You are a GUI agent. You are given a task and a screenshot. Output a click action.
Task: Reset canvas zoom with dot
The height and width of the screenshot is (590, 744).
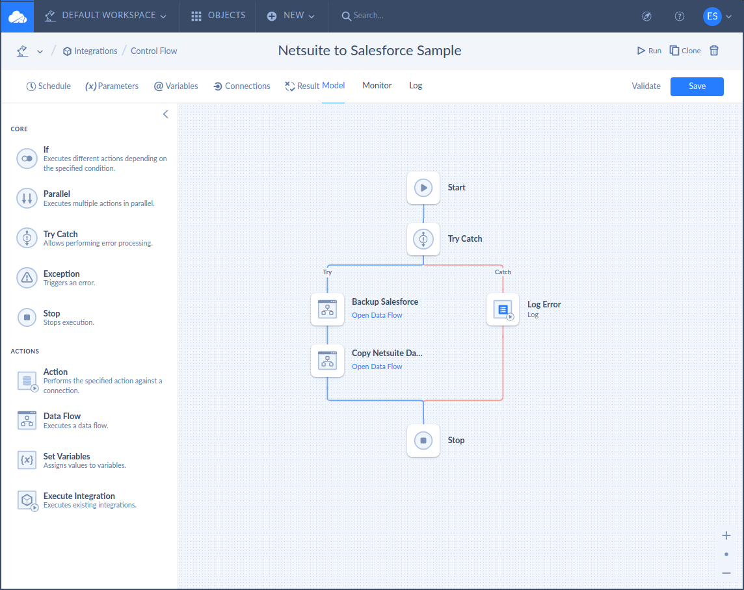pyautogui.click(x=726, y=554)
